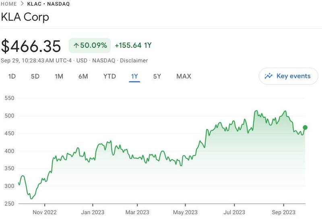
Task: Click the 550 y-axis label
Action: (9, 98)
